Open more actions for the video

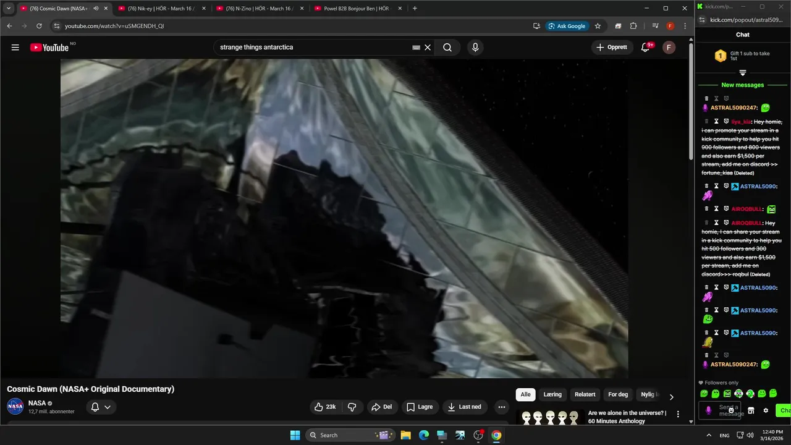click(501, 407)
